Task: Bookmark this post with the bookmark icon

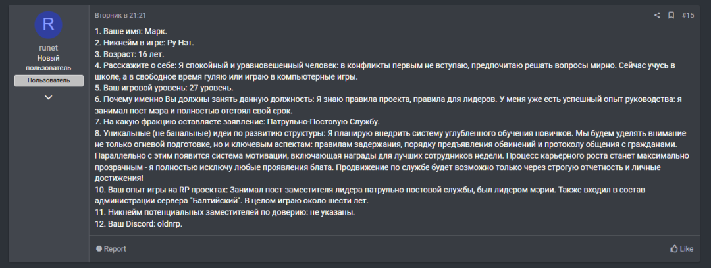Action: [671, 15]
